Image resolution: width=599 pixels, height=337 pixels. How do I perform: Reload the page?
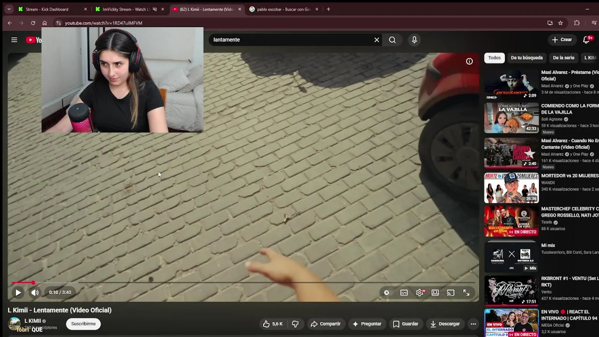click(33, 23)
